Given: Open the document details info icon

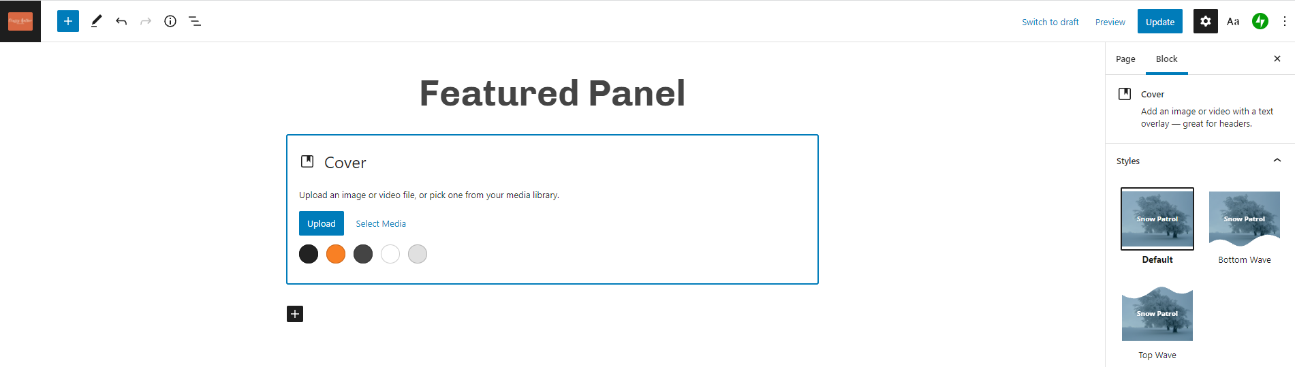Looking at the screenshot, I should 170,21.
